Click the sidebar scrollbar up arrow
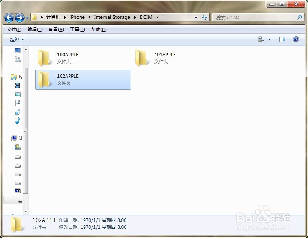Viewport: 308px width, 238px height. [26, 49]
